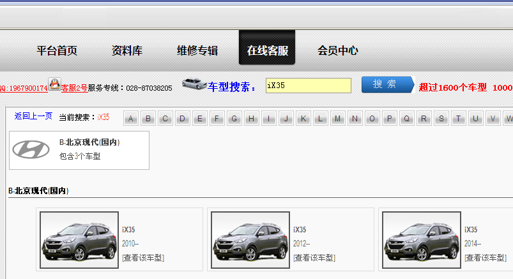The image size is (513, 279).
Task: Open the B-北京现代(国内) brand card title
Action: (x=89, y=142)
